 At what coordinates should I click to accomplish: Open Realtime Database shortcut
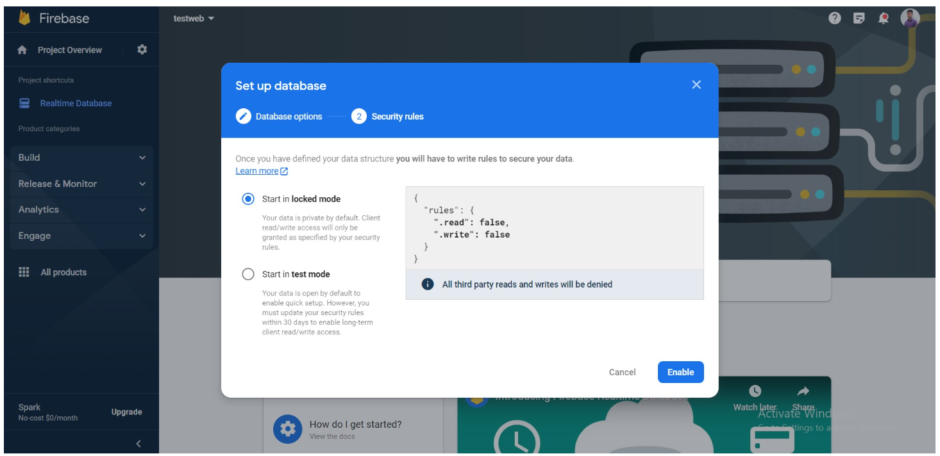pyautogui.click(x=76, y=103)
